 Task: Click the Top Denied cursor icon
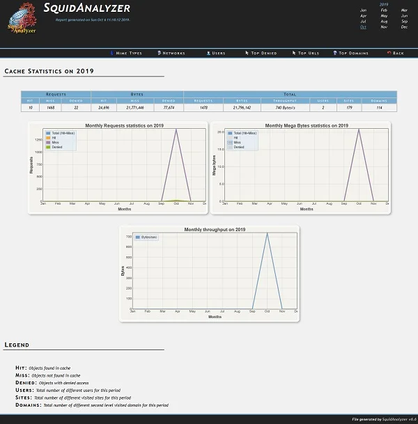point(247,53)
